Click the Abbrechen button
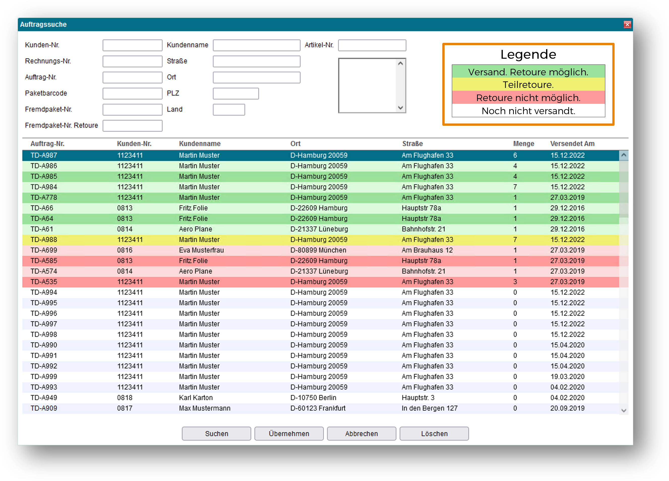 (x=361, y=433)
